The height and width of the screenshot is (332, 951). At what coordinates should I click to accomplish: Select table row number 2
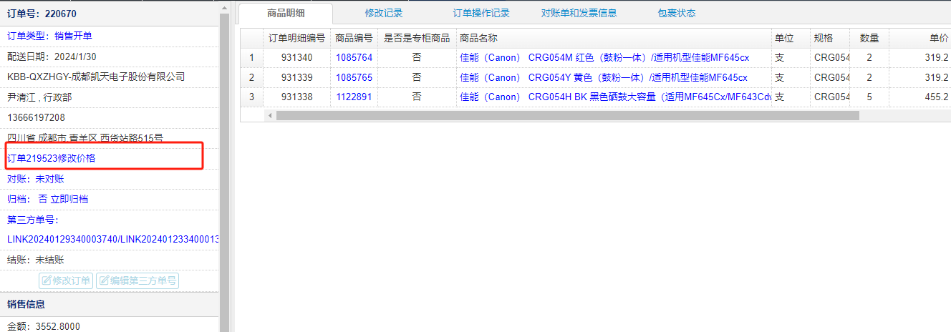point(251,77)
